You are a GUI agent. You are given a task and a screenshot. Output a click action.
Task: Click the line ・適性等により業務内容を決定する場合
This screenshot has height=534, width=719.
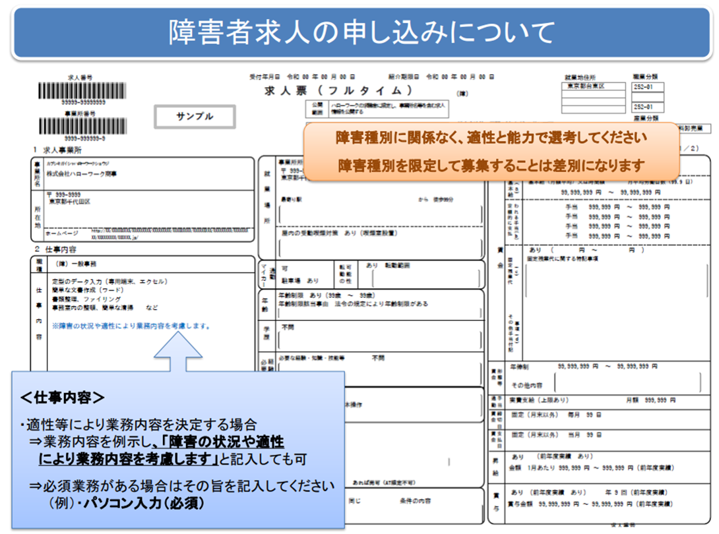click(x=139, y=425)
